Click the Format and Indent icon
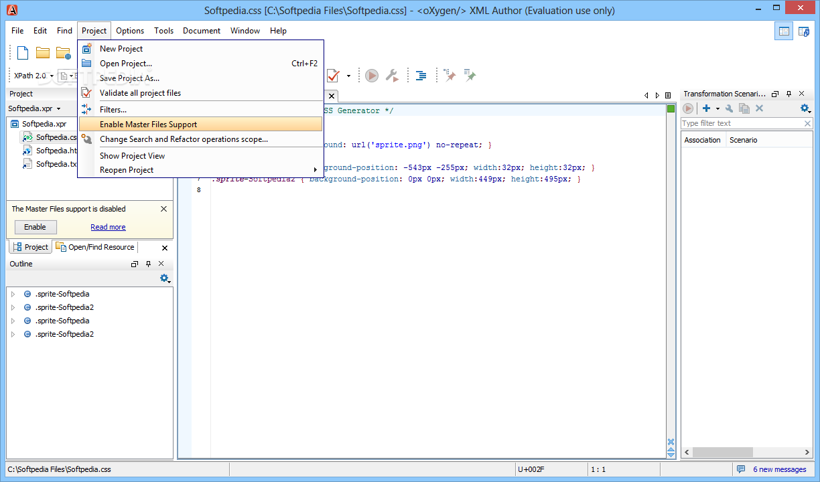Image resolution: width=820 pixels, height=482 pixels. (421, 76)
